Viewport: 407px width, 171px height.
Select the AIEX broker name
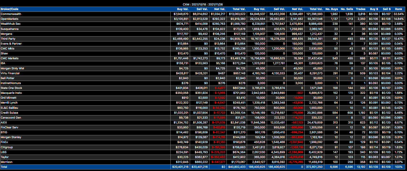(x=4, y=123)
